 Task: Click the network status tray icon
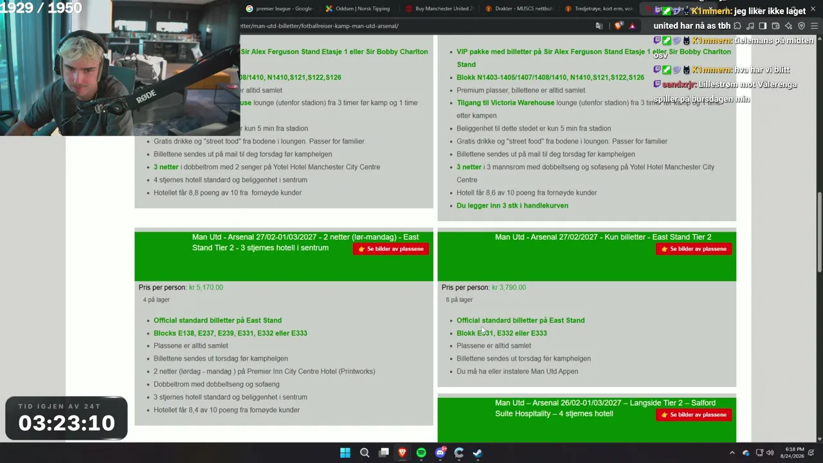(x=759, y=453)
